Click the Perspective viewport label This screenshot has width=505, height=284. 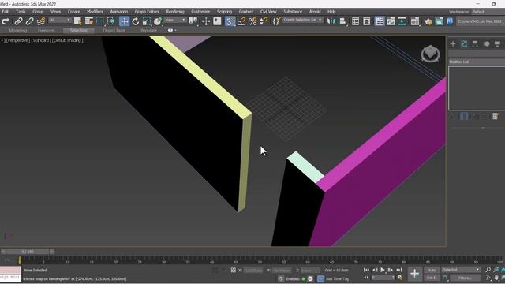click(18, 40)
